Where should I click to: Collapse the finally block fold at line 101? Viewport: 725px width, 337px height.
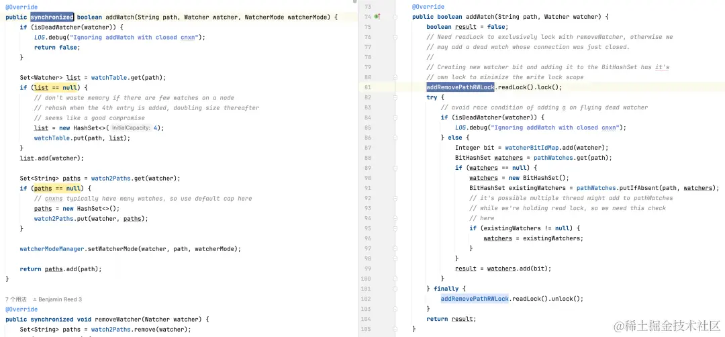[x=395, y=289]
